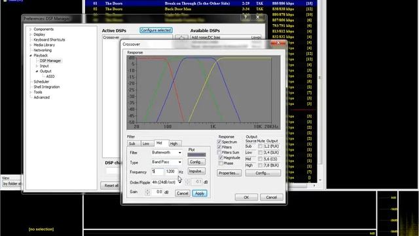The image size is (419, 236).
Task: Expand the Display tree node
Action: 31,35
